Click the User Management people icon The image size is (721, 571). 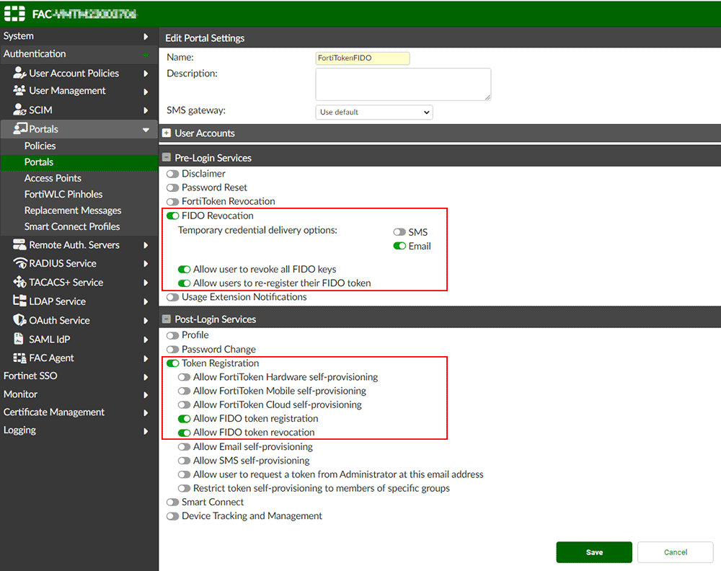pyautogui.click(x=19, y=91)
